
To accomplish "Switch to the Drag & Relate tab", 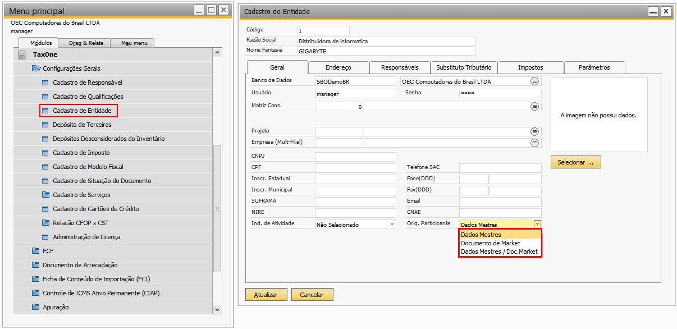I will coord(86,43).
